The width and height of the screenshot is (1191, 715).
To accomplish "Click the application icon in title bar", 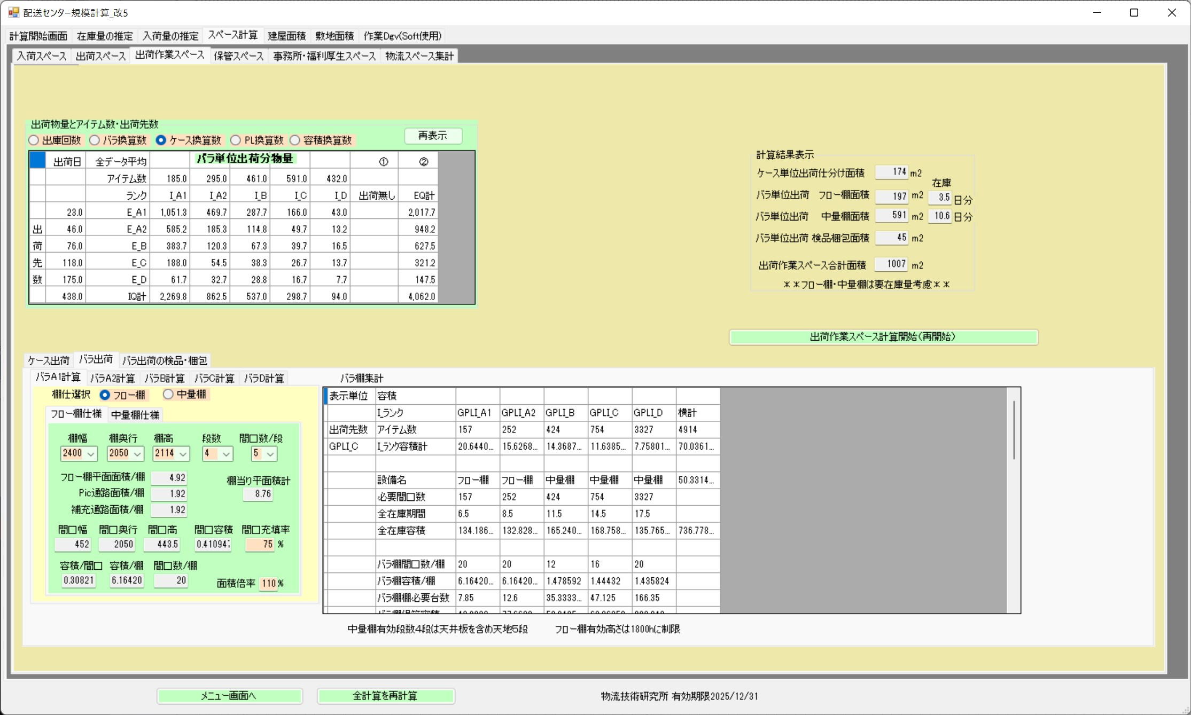I will pos(13,12).
